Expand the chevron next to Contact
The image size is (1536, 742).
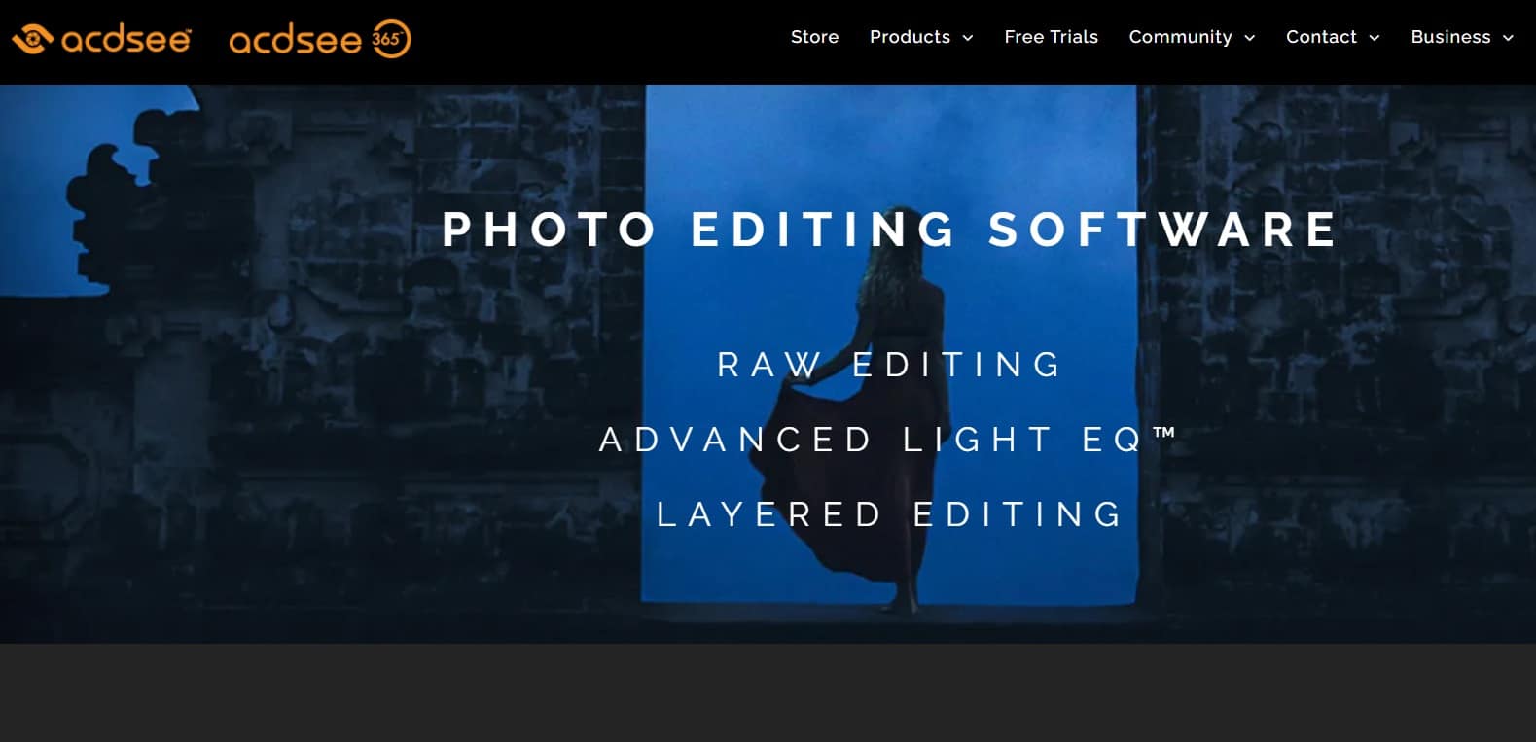1375,38
